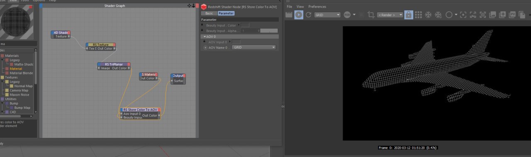The image size is (531, 157).
Task: Refresh the render with the circular arrow icon
Action: click(308, 15)
